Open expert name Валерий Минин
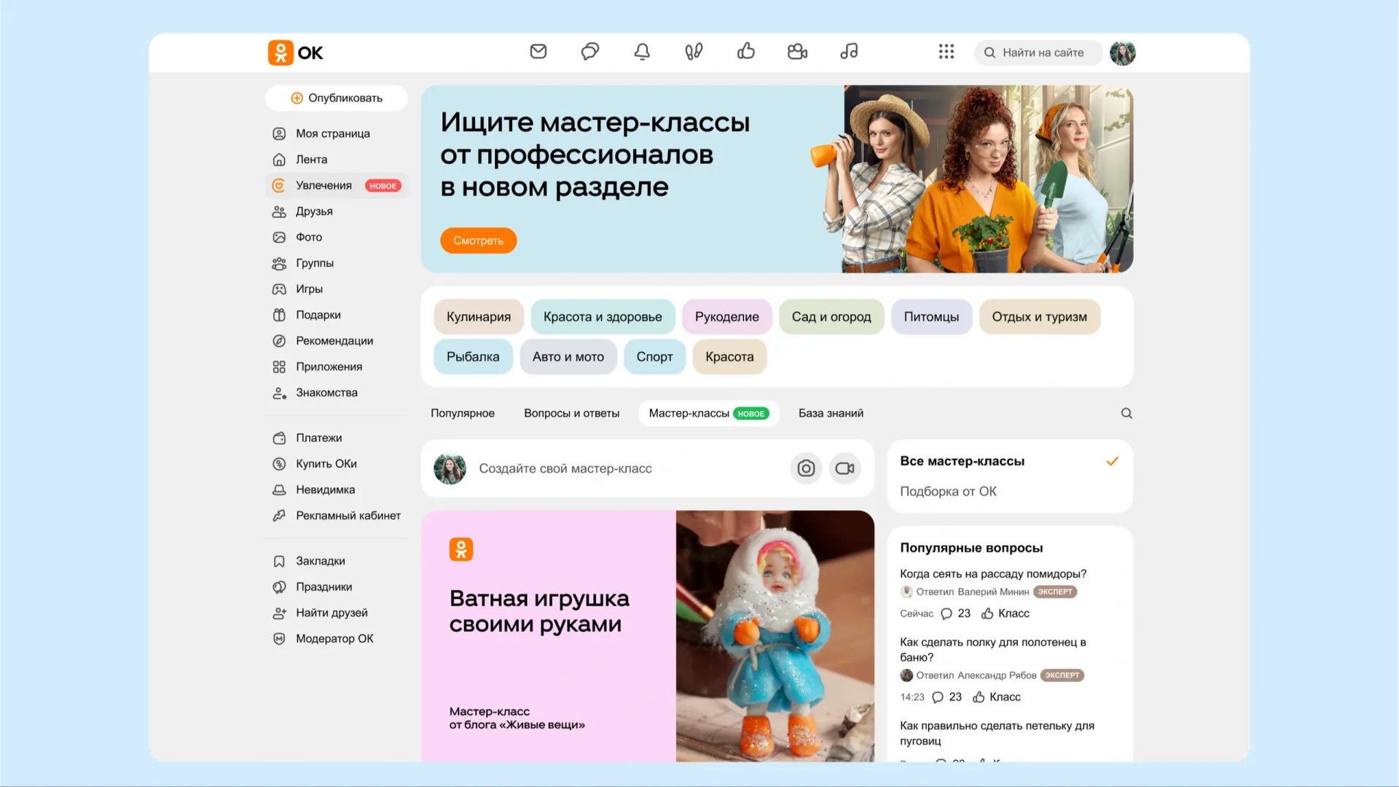Viewport: 1399px width, 787px height. (993, 592)
